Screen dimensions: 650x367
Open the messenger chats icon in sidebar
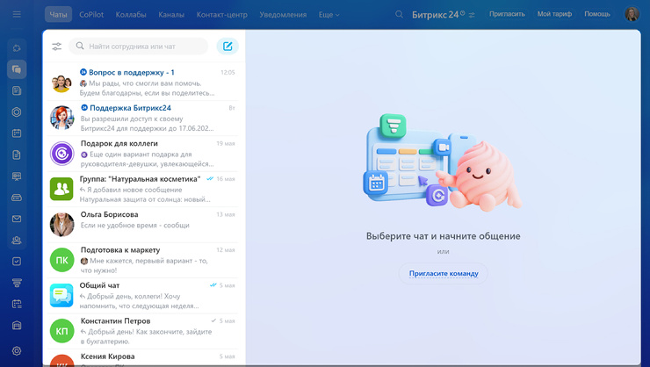pos(17,69)
